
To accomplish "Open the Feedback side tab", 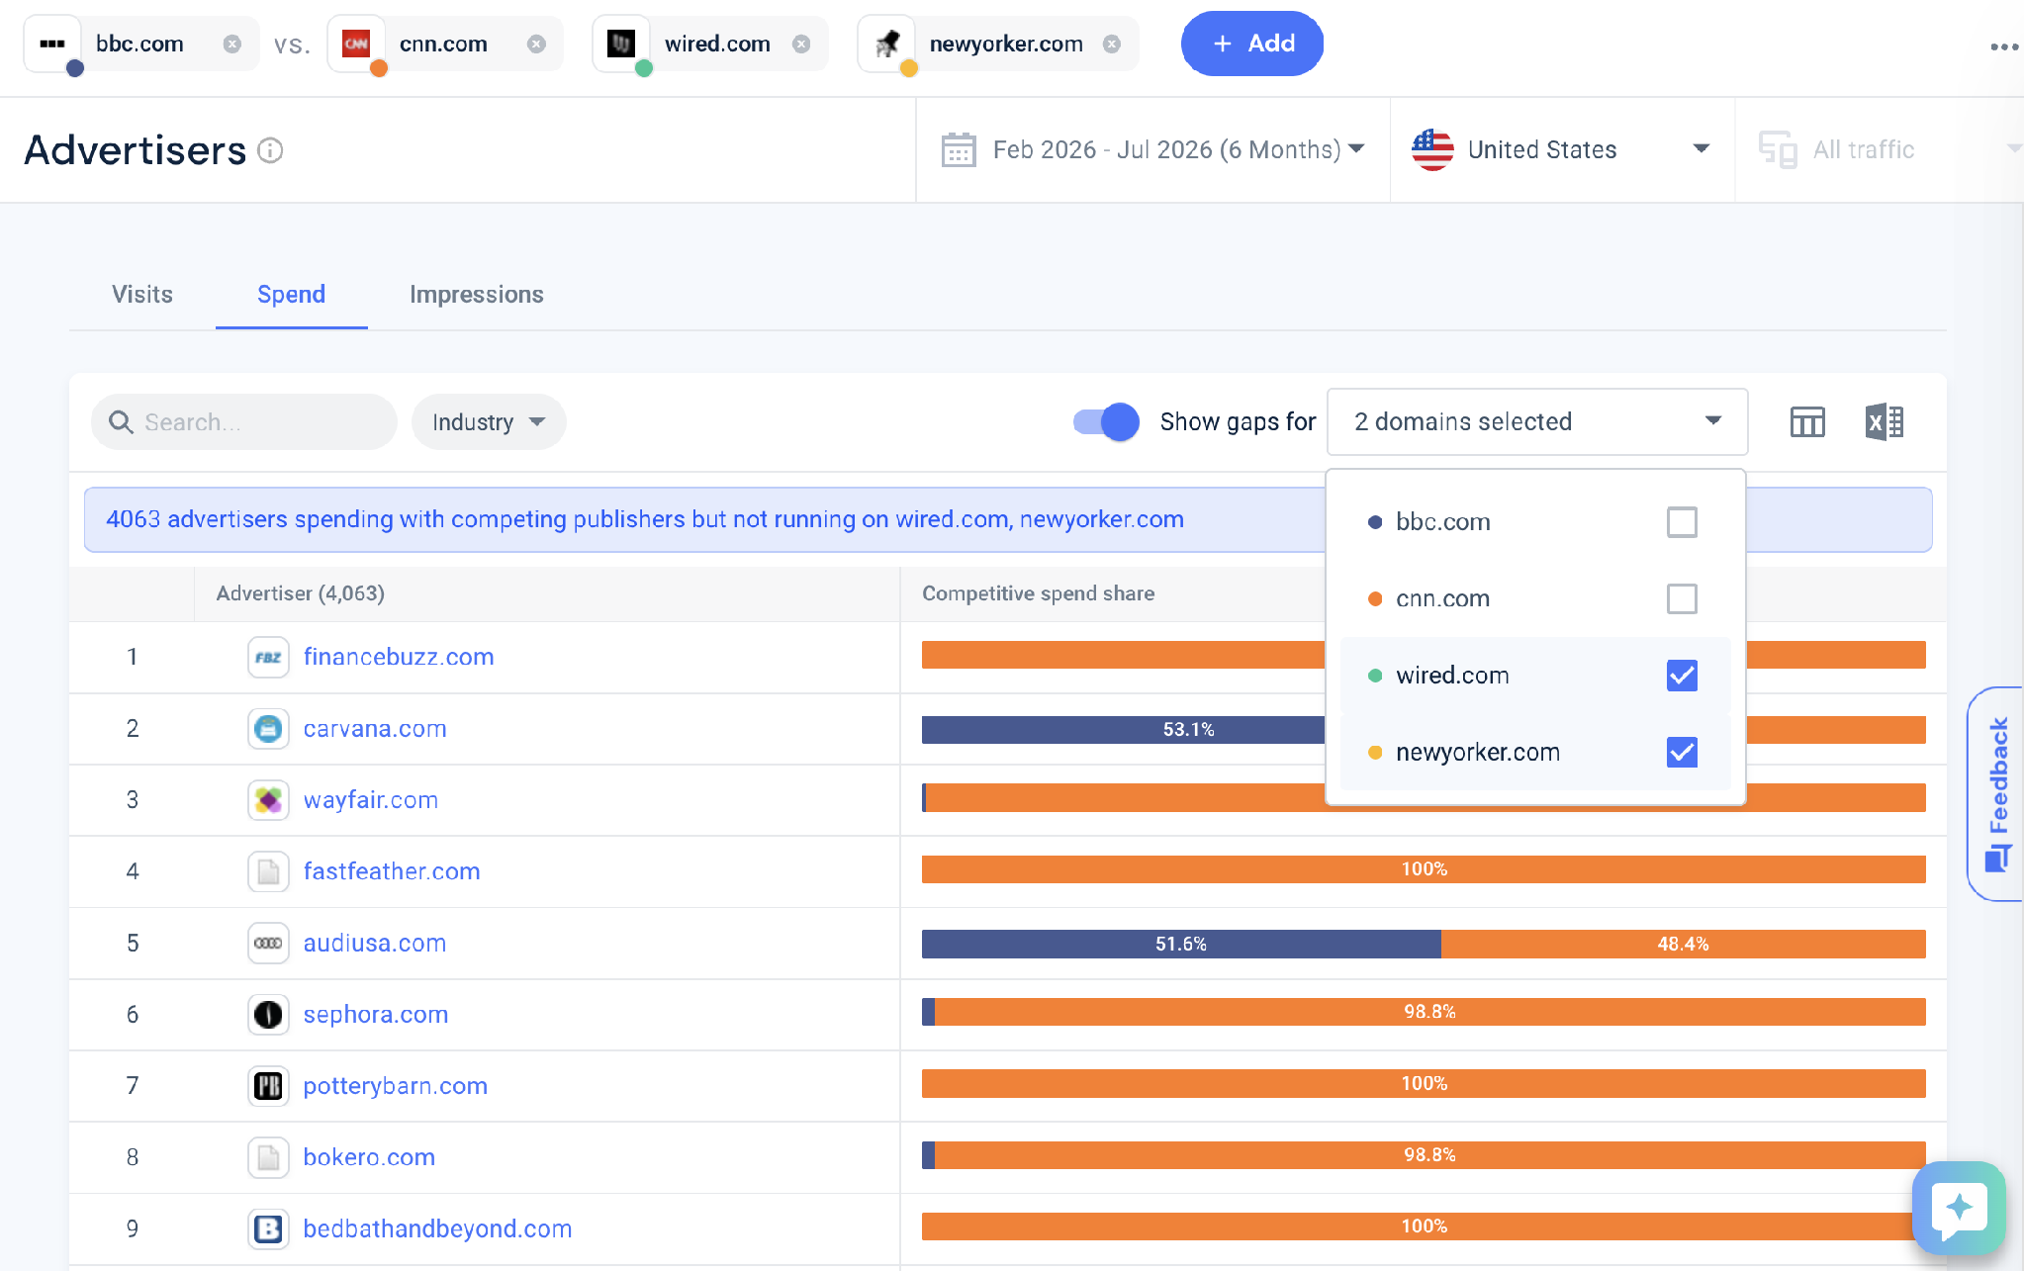I will 1996,793.
